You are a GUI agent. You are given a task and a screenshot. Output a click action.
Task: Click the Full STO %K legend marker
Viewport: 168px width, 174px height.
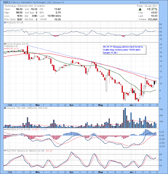coord(5,151)
